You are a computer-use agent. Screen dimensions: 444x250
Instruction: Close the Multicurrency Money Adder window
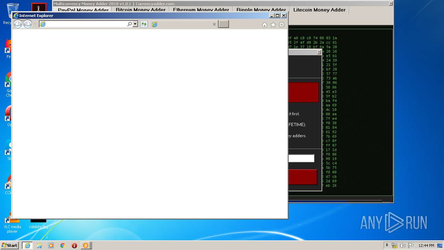point(391,3)
